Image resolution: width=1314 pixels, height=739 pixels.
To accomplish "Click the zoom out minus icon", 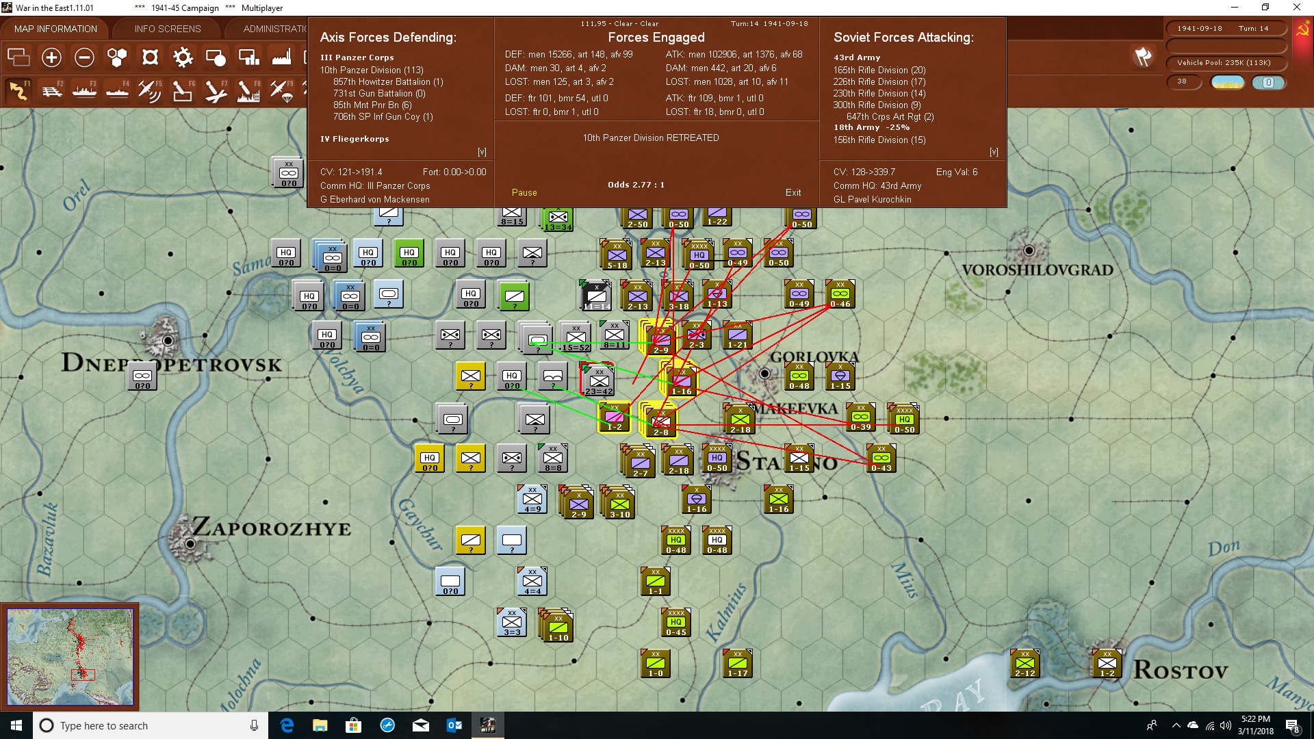I will (84, 57).
